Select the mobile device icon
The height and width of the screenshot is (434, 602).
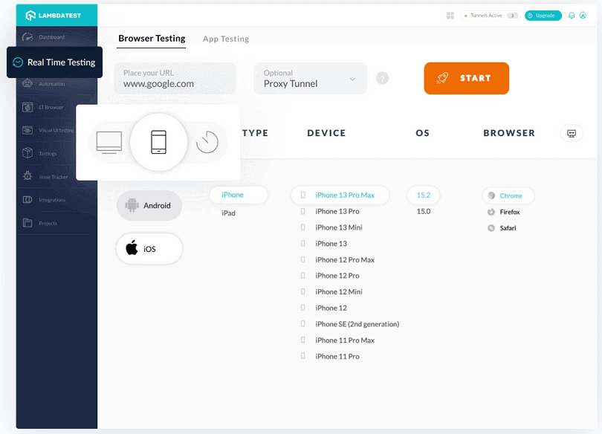click(x=158, y=142)
